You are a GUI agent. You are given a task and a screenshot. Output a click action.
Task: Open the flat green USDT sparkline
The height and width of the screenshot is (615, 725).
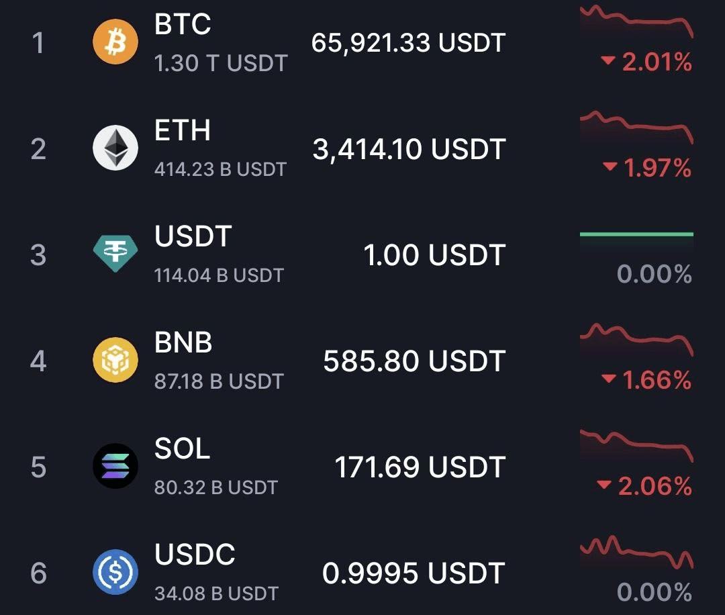pyautogui.click(x=636, y=234)
